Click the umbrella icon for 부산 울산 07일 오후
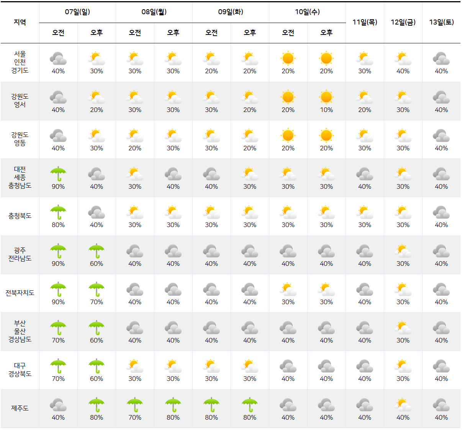This screenshot has width=462, height=430. click(x=97, y=328)
